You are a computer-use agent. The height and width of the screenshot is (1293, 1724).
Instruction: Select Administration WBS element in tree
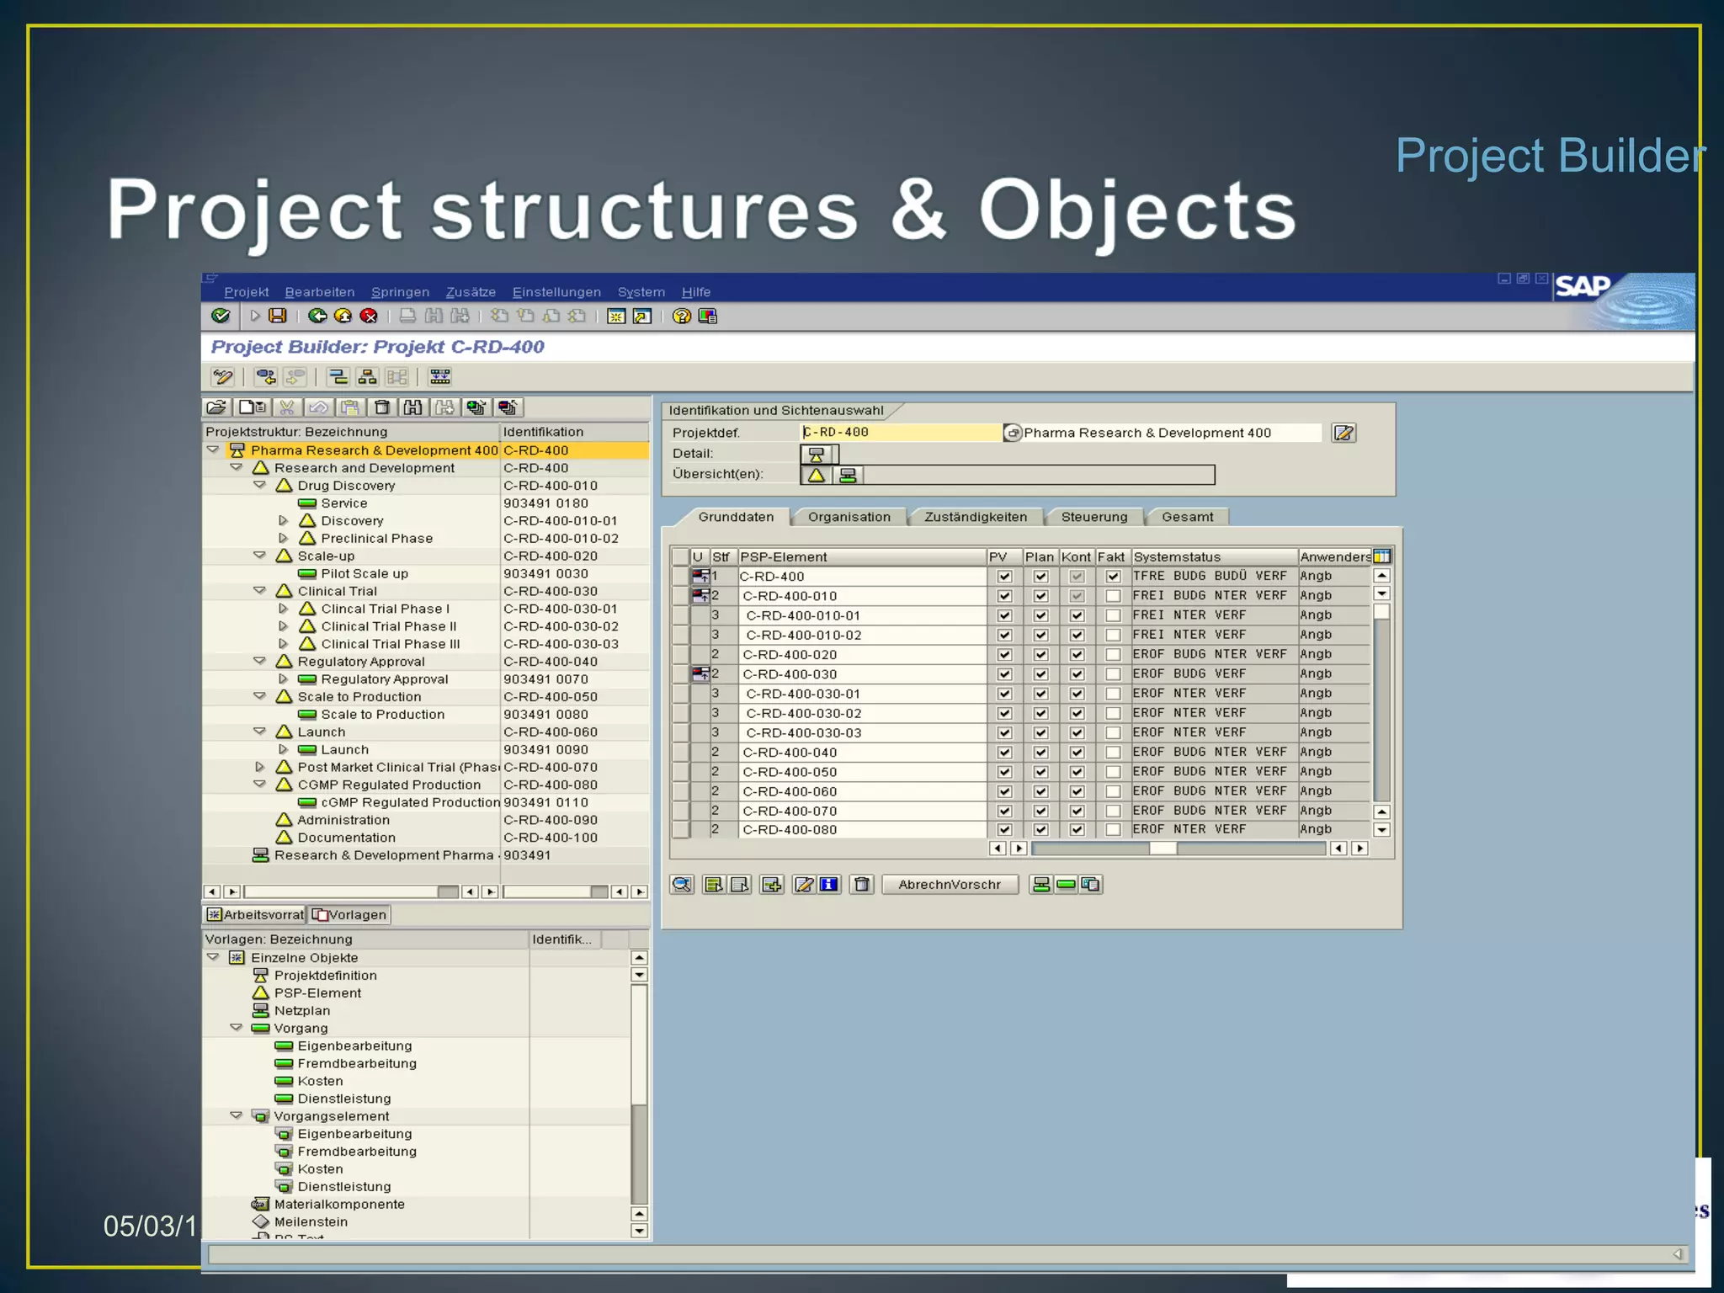(343, 820)
